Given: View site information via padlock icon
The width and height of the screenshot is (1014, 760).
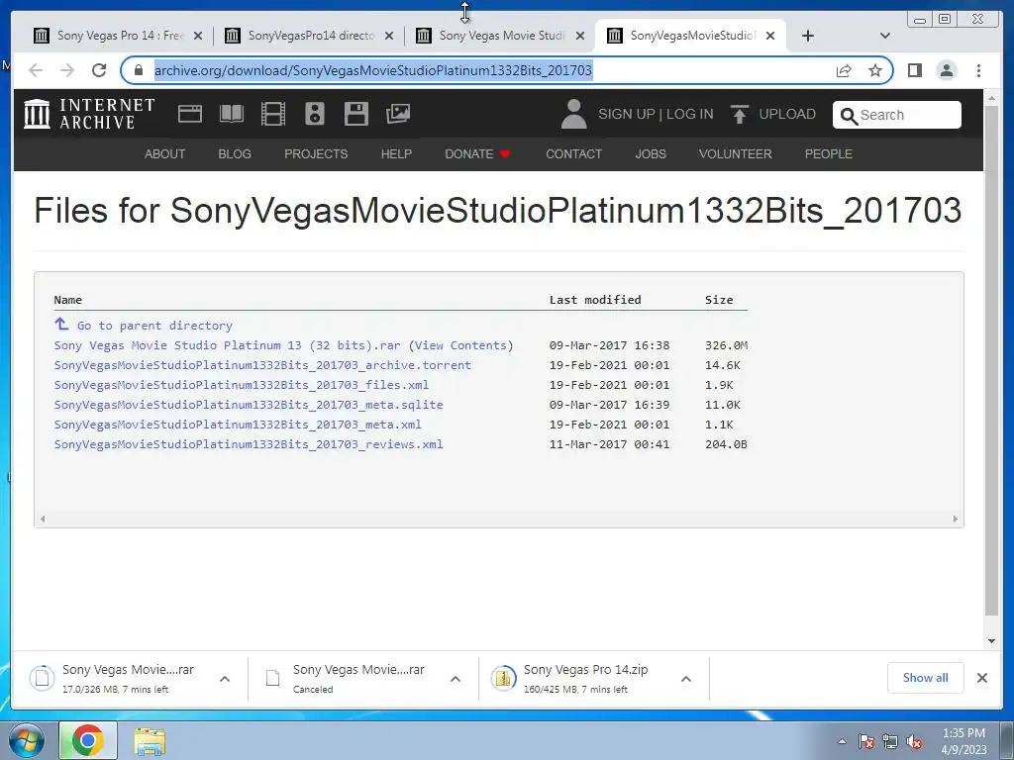Looking at the screenshot, I should coord(138,70).
